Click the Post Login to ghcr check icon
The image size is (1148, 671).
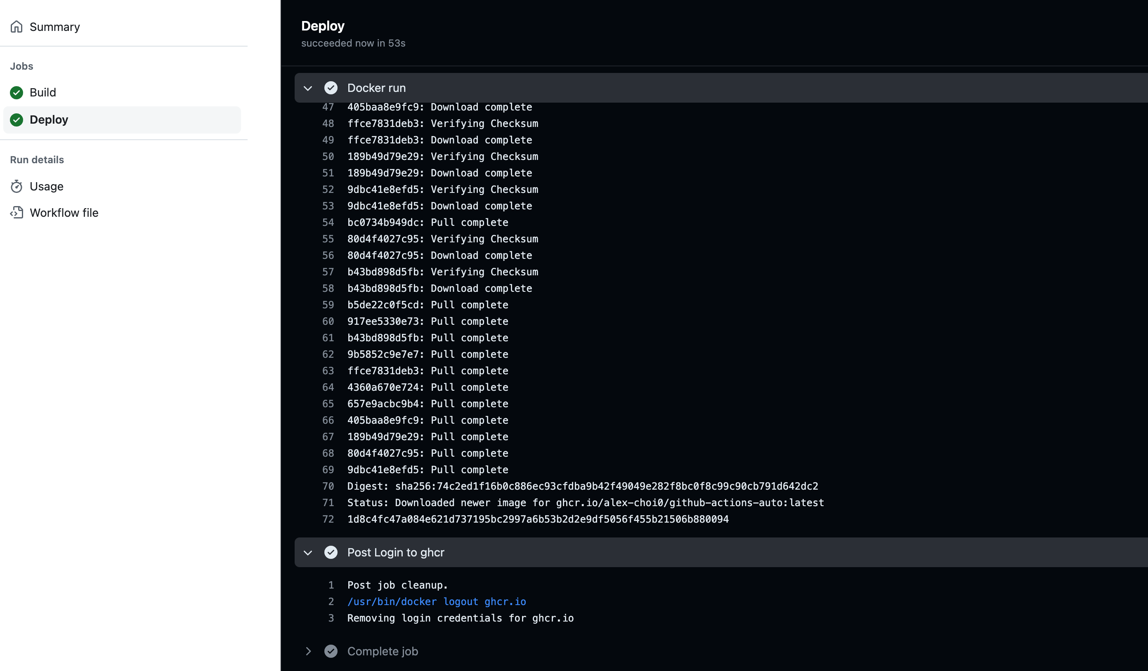pyautogui.click(x=331, y=552)
